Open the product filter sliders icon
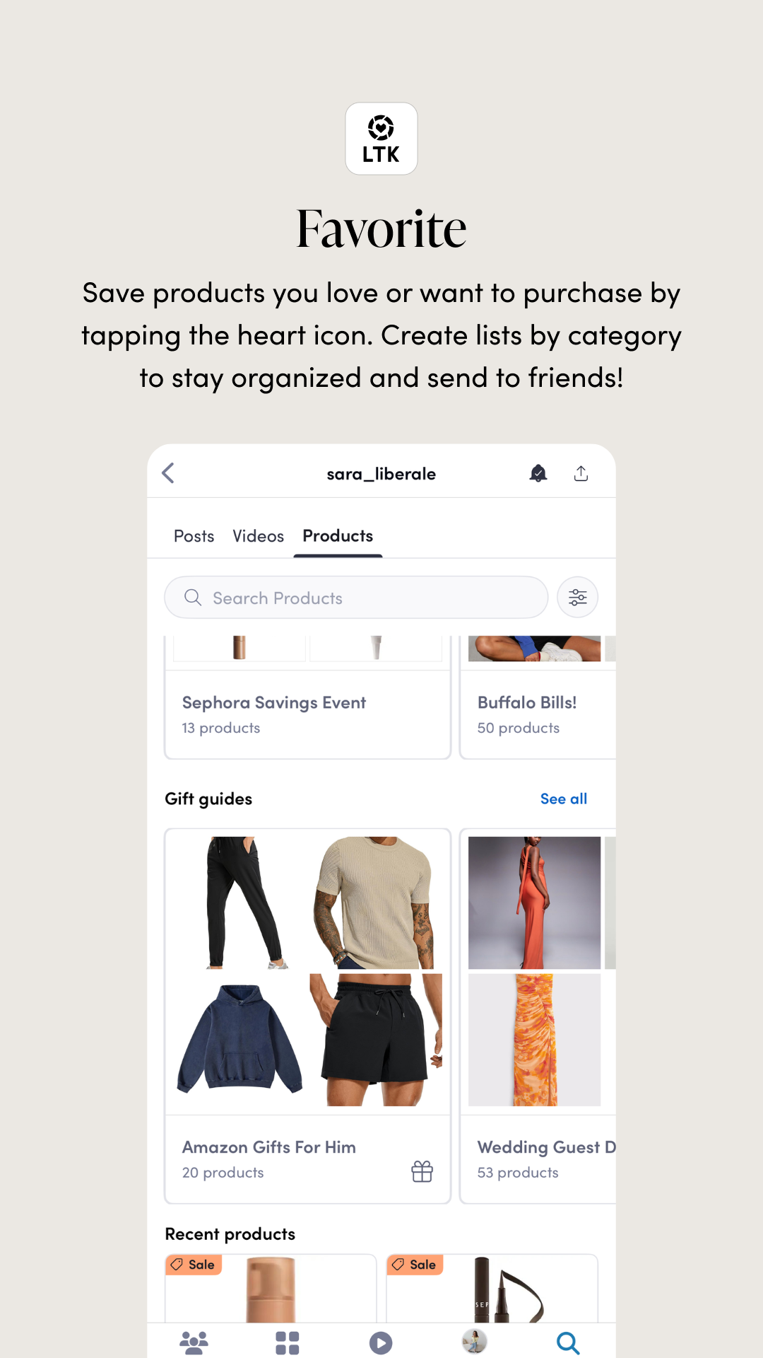763x1358 pixels. point(577,598)
